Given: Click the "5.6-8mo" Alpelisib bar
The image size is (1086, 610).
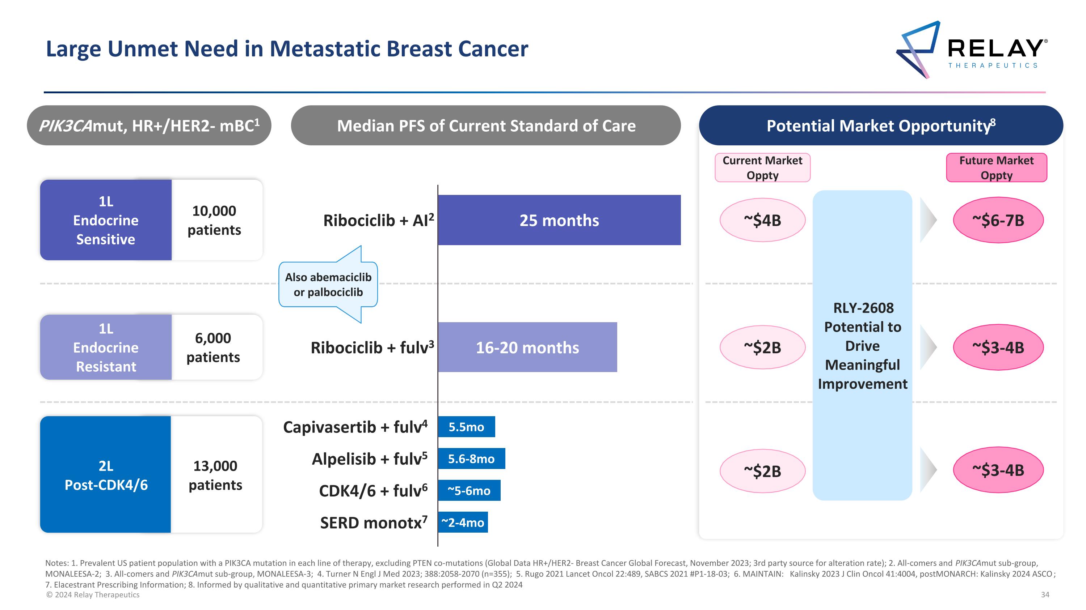Looking at the screenshot, I should point(471,459).
